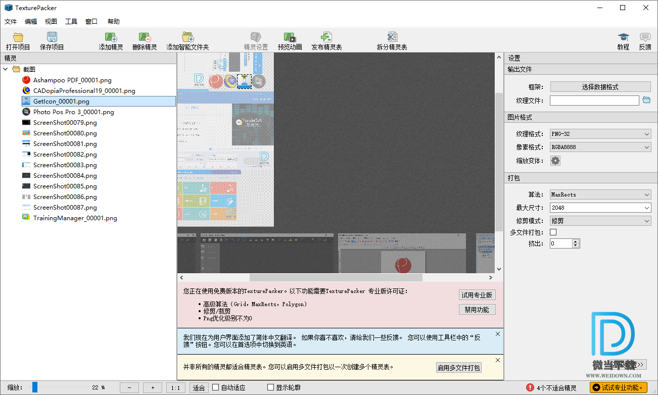Open the 工具 menu
The width and height of the screenshot is (658, 395).
click(x=71, y=22)
